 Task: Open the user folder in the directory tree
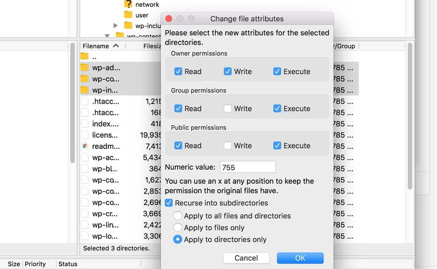click(x=128, y=15)
